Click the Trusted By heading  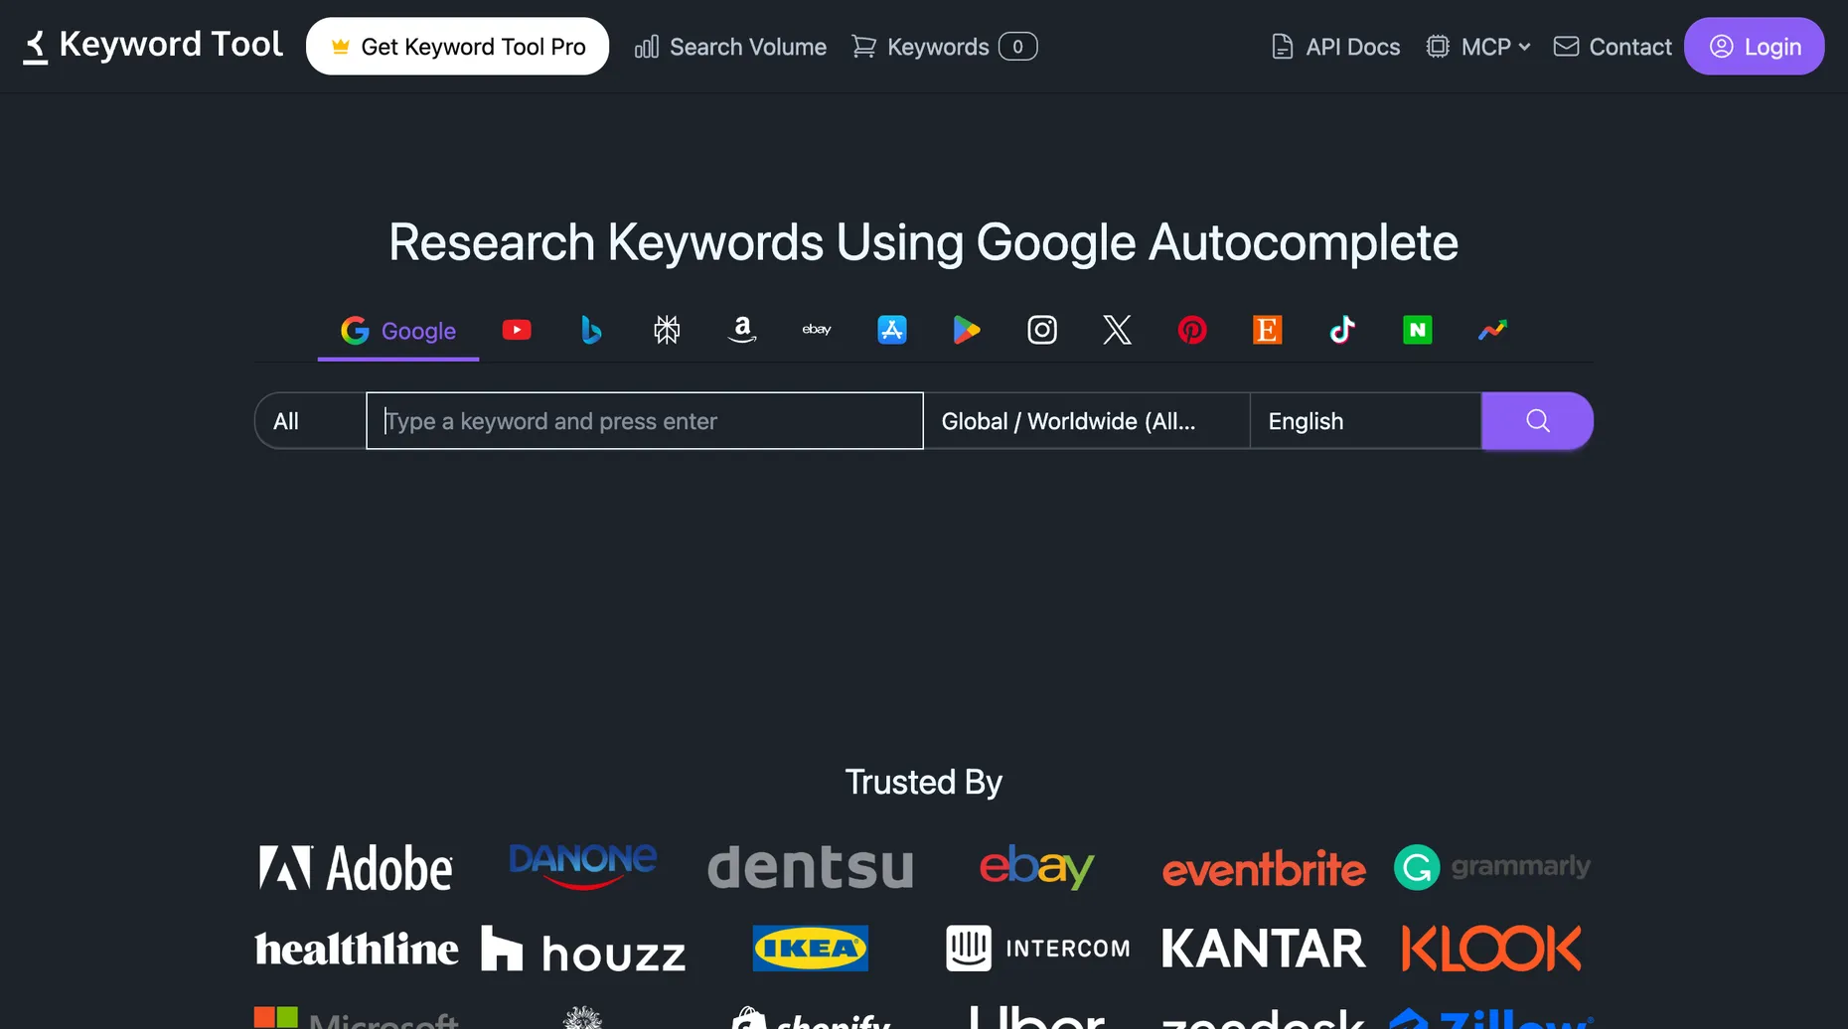tap(923, 783)
